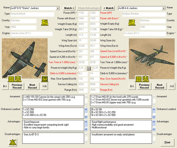Click the small icon between Power-to-Weight values
The image size is (177, 148).
click(x=89, y=68)
